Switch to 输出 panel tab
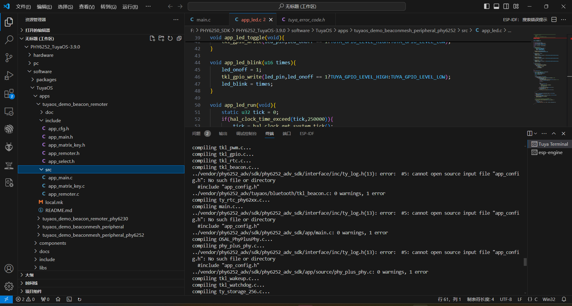The image size is (572, 306). 223,134
